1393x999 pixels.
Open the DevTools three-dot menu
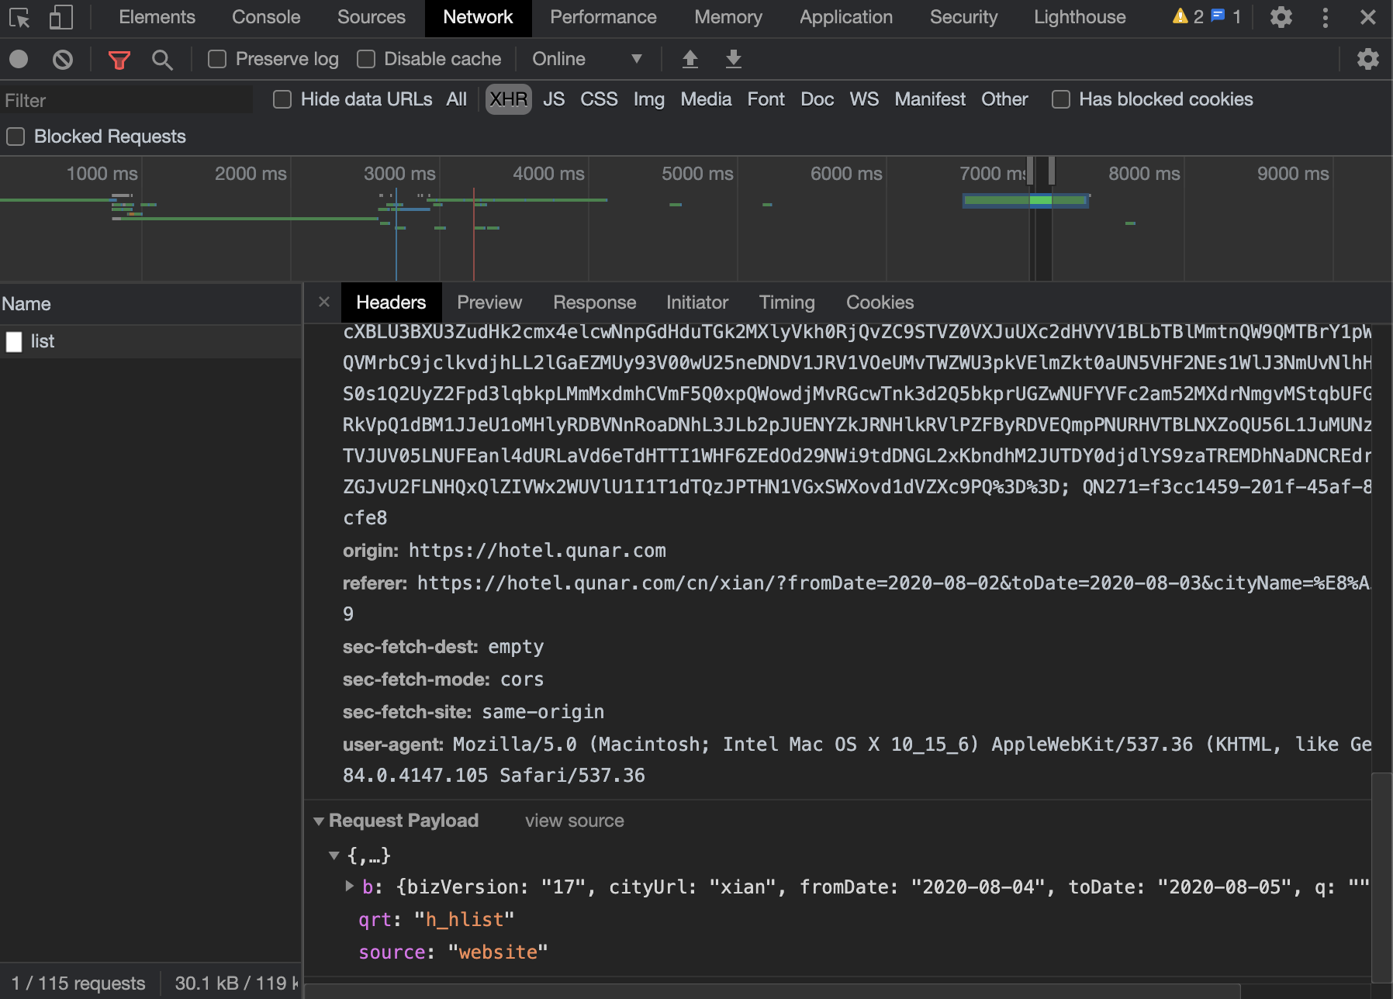pyautogui.click(x=1325, y=17)
